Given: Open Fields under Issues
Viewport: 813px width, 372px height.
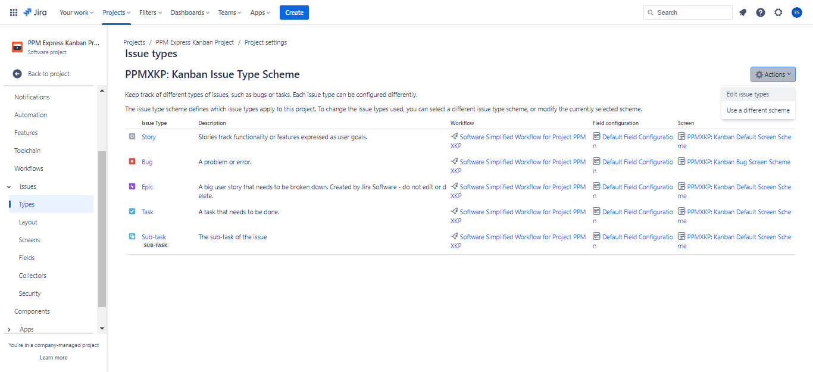Looking at the screenshot, I should 27,258.
